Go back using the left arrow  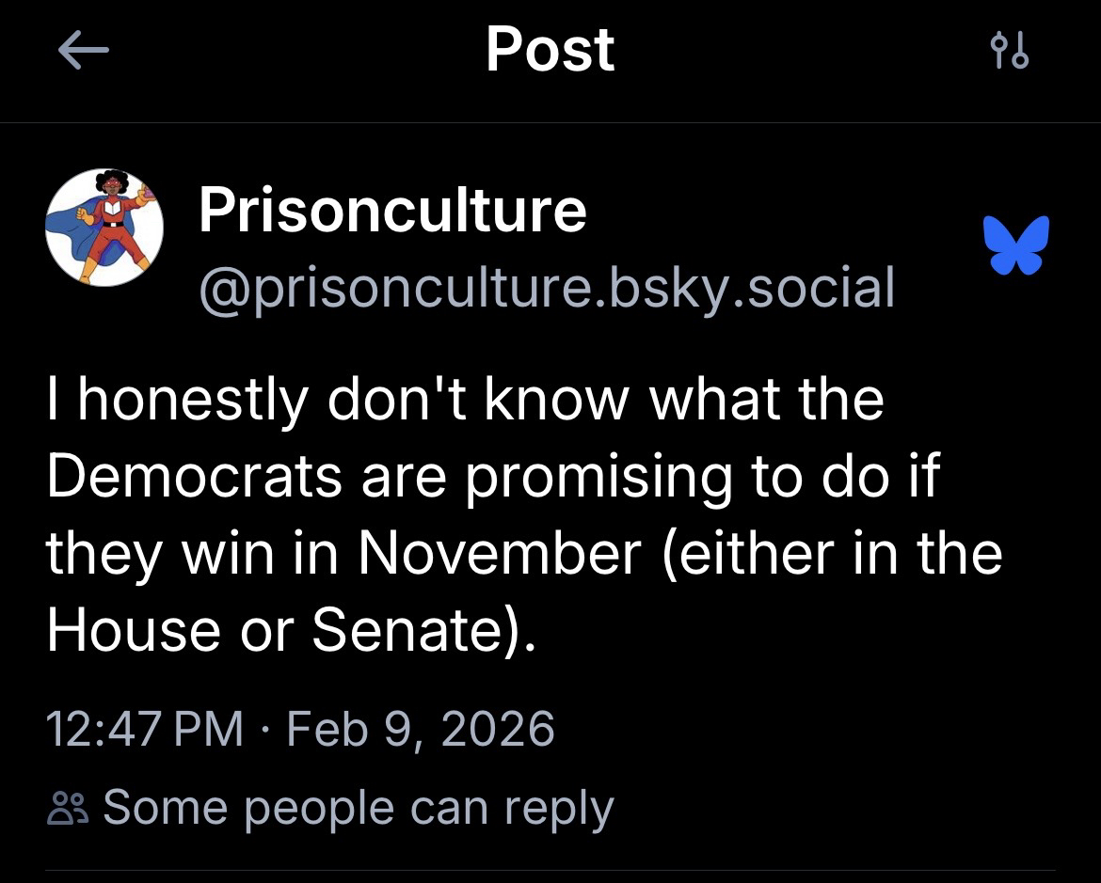pyautogui.click(x=83, y=52)
